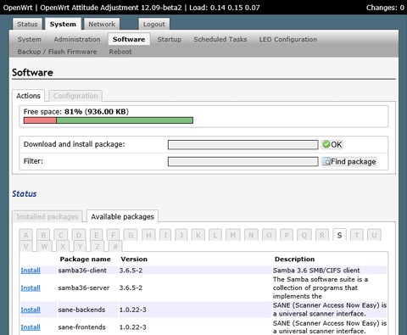Image resolution: width=407 pixels, height=335 pixels.
Task: Click the sane-backends package name
Action: tap(81, 310)
